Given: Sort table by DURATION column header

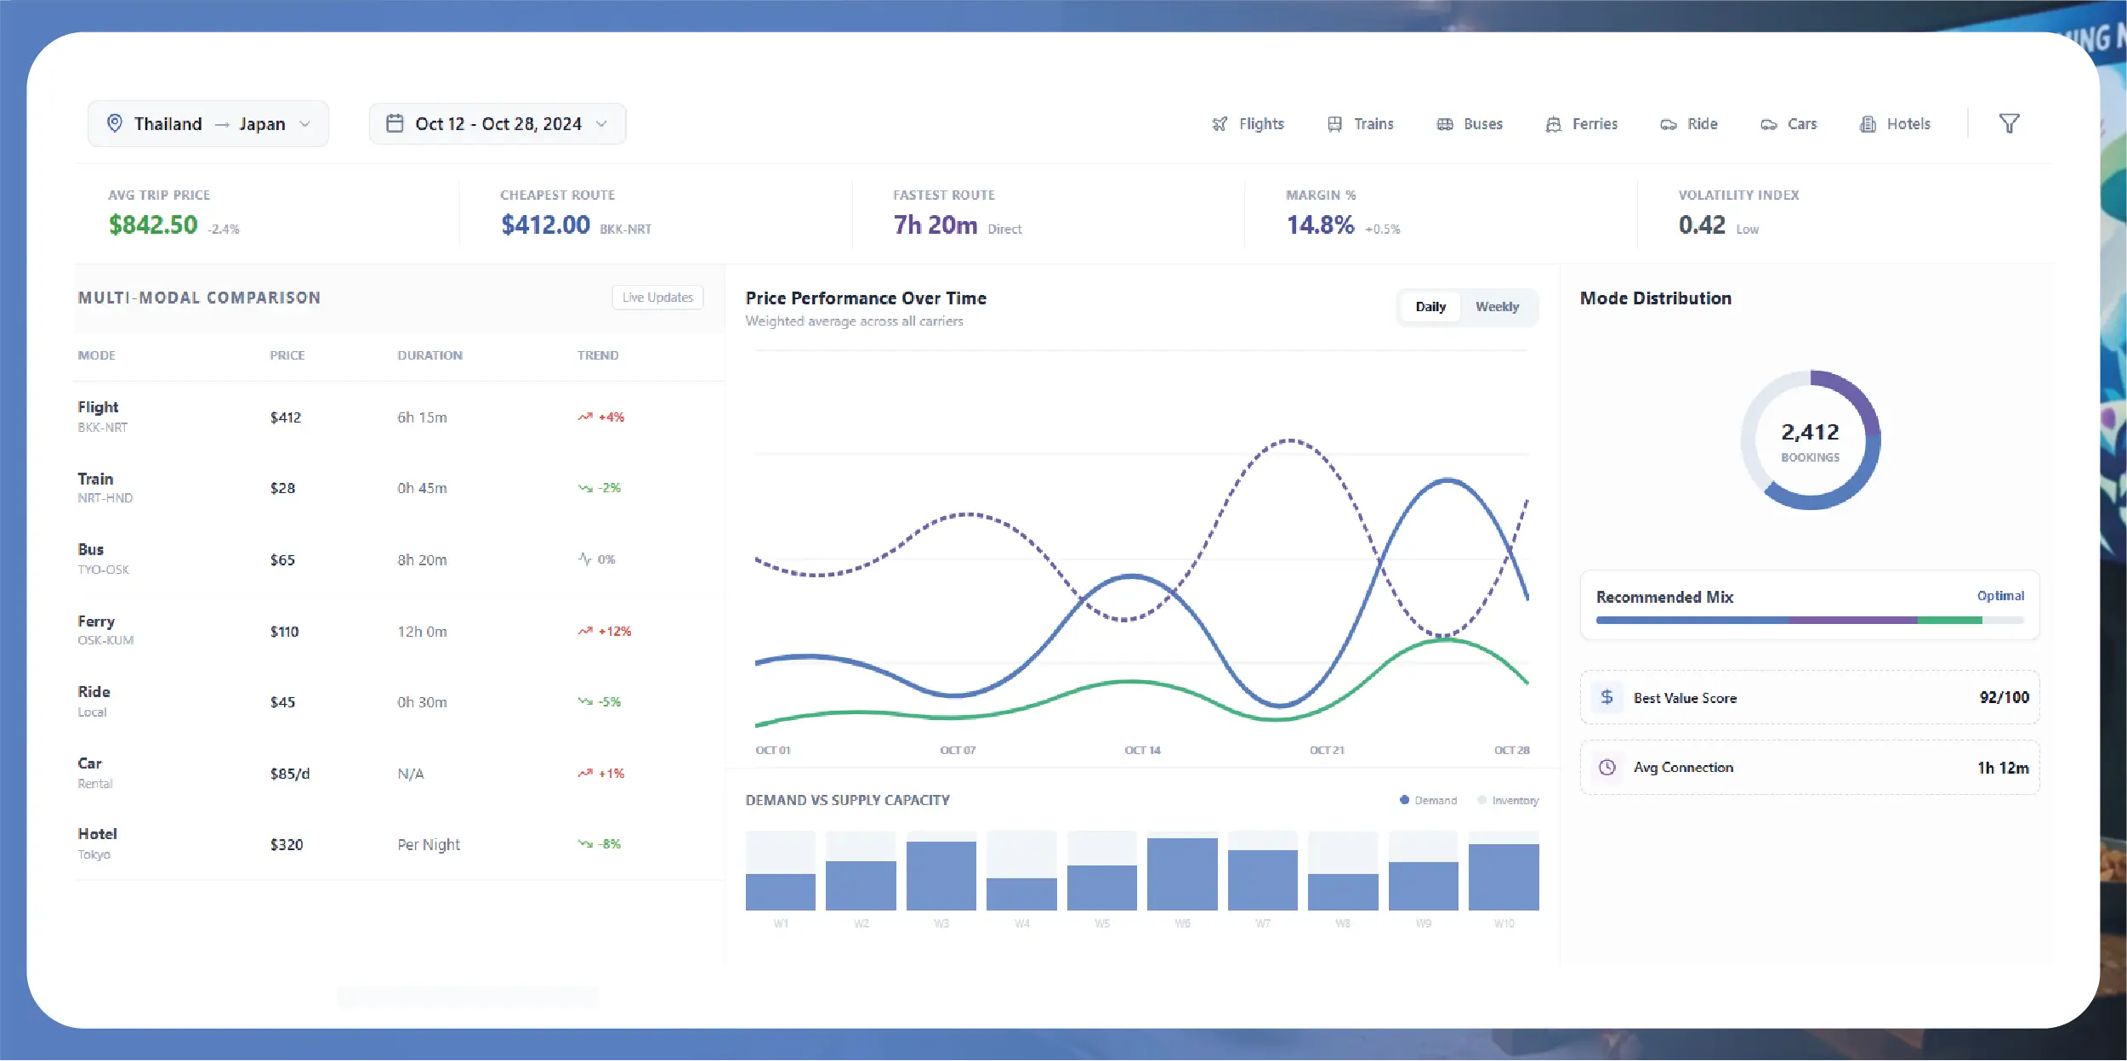Looking at the screenshot, I should [x=430, y=355].
